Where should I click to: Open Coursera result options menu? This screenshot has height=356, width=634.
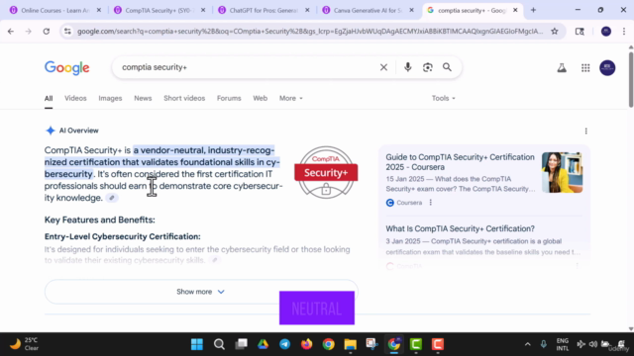click(431, 203)
